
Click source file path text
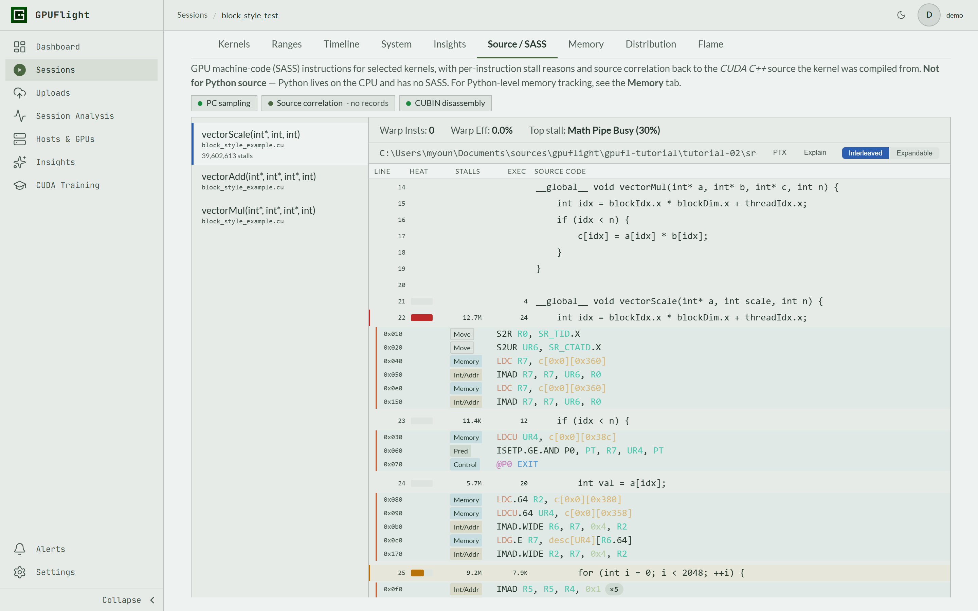pyautogui.click(x=568, y=153)
